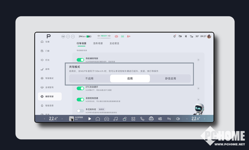Switch to the 泊车场景 tab
The height and width of the screenshot is (150, 249).
(98, 43)
